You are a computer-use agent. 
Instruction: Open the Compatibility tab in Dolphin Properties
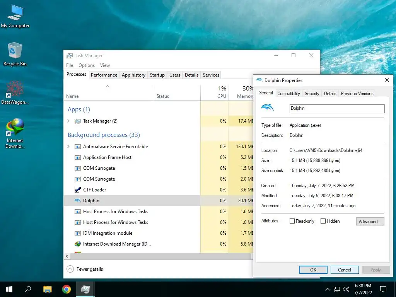(x=288, y=94)
